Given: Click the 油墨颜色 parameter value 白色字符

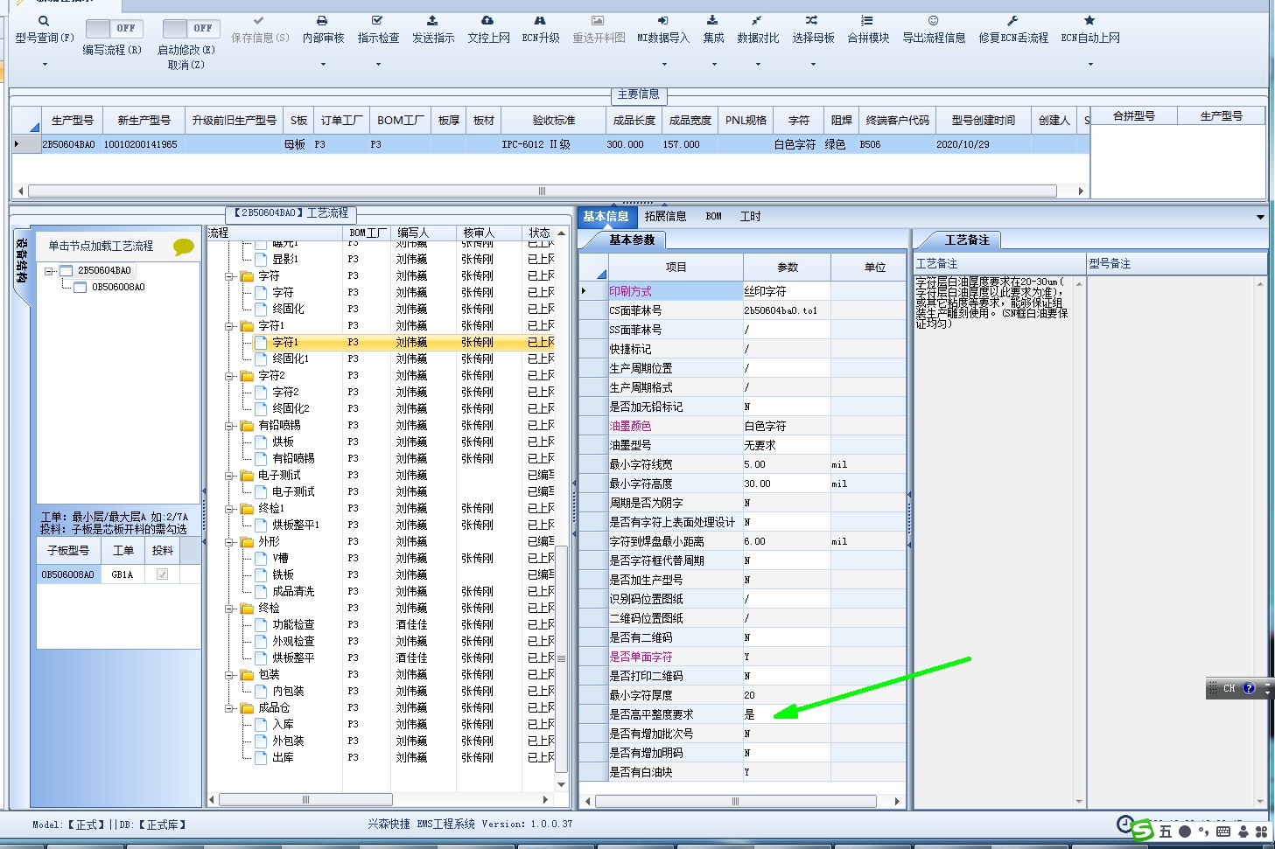Looking at the screenshot, I should pos(787,426).
